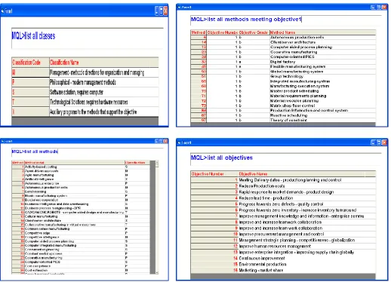The height and width of the screenshot is (282, 391).
Task: Click the 'Objective Grade' column header
Action: 254,32
